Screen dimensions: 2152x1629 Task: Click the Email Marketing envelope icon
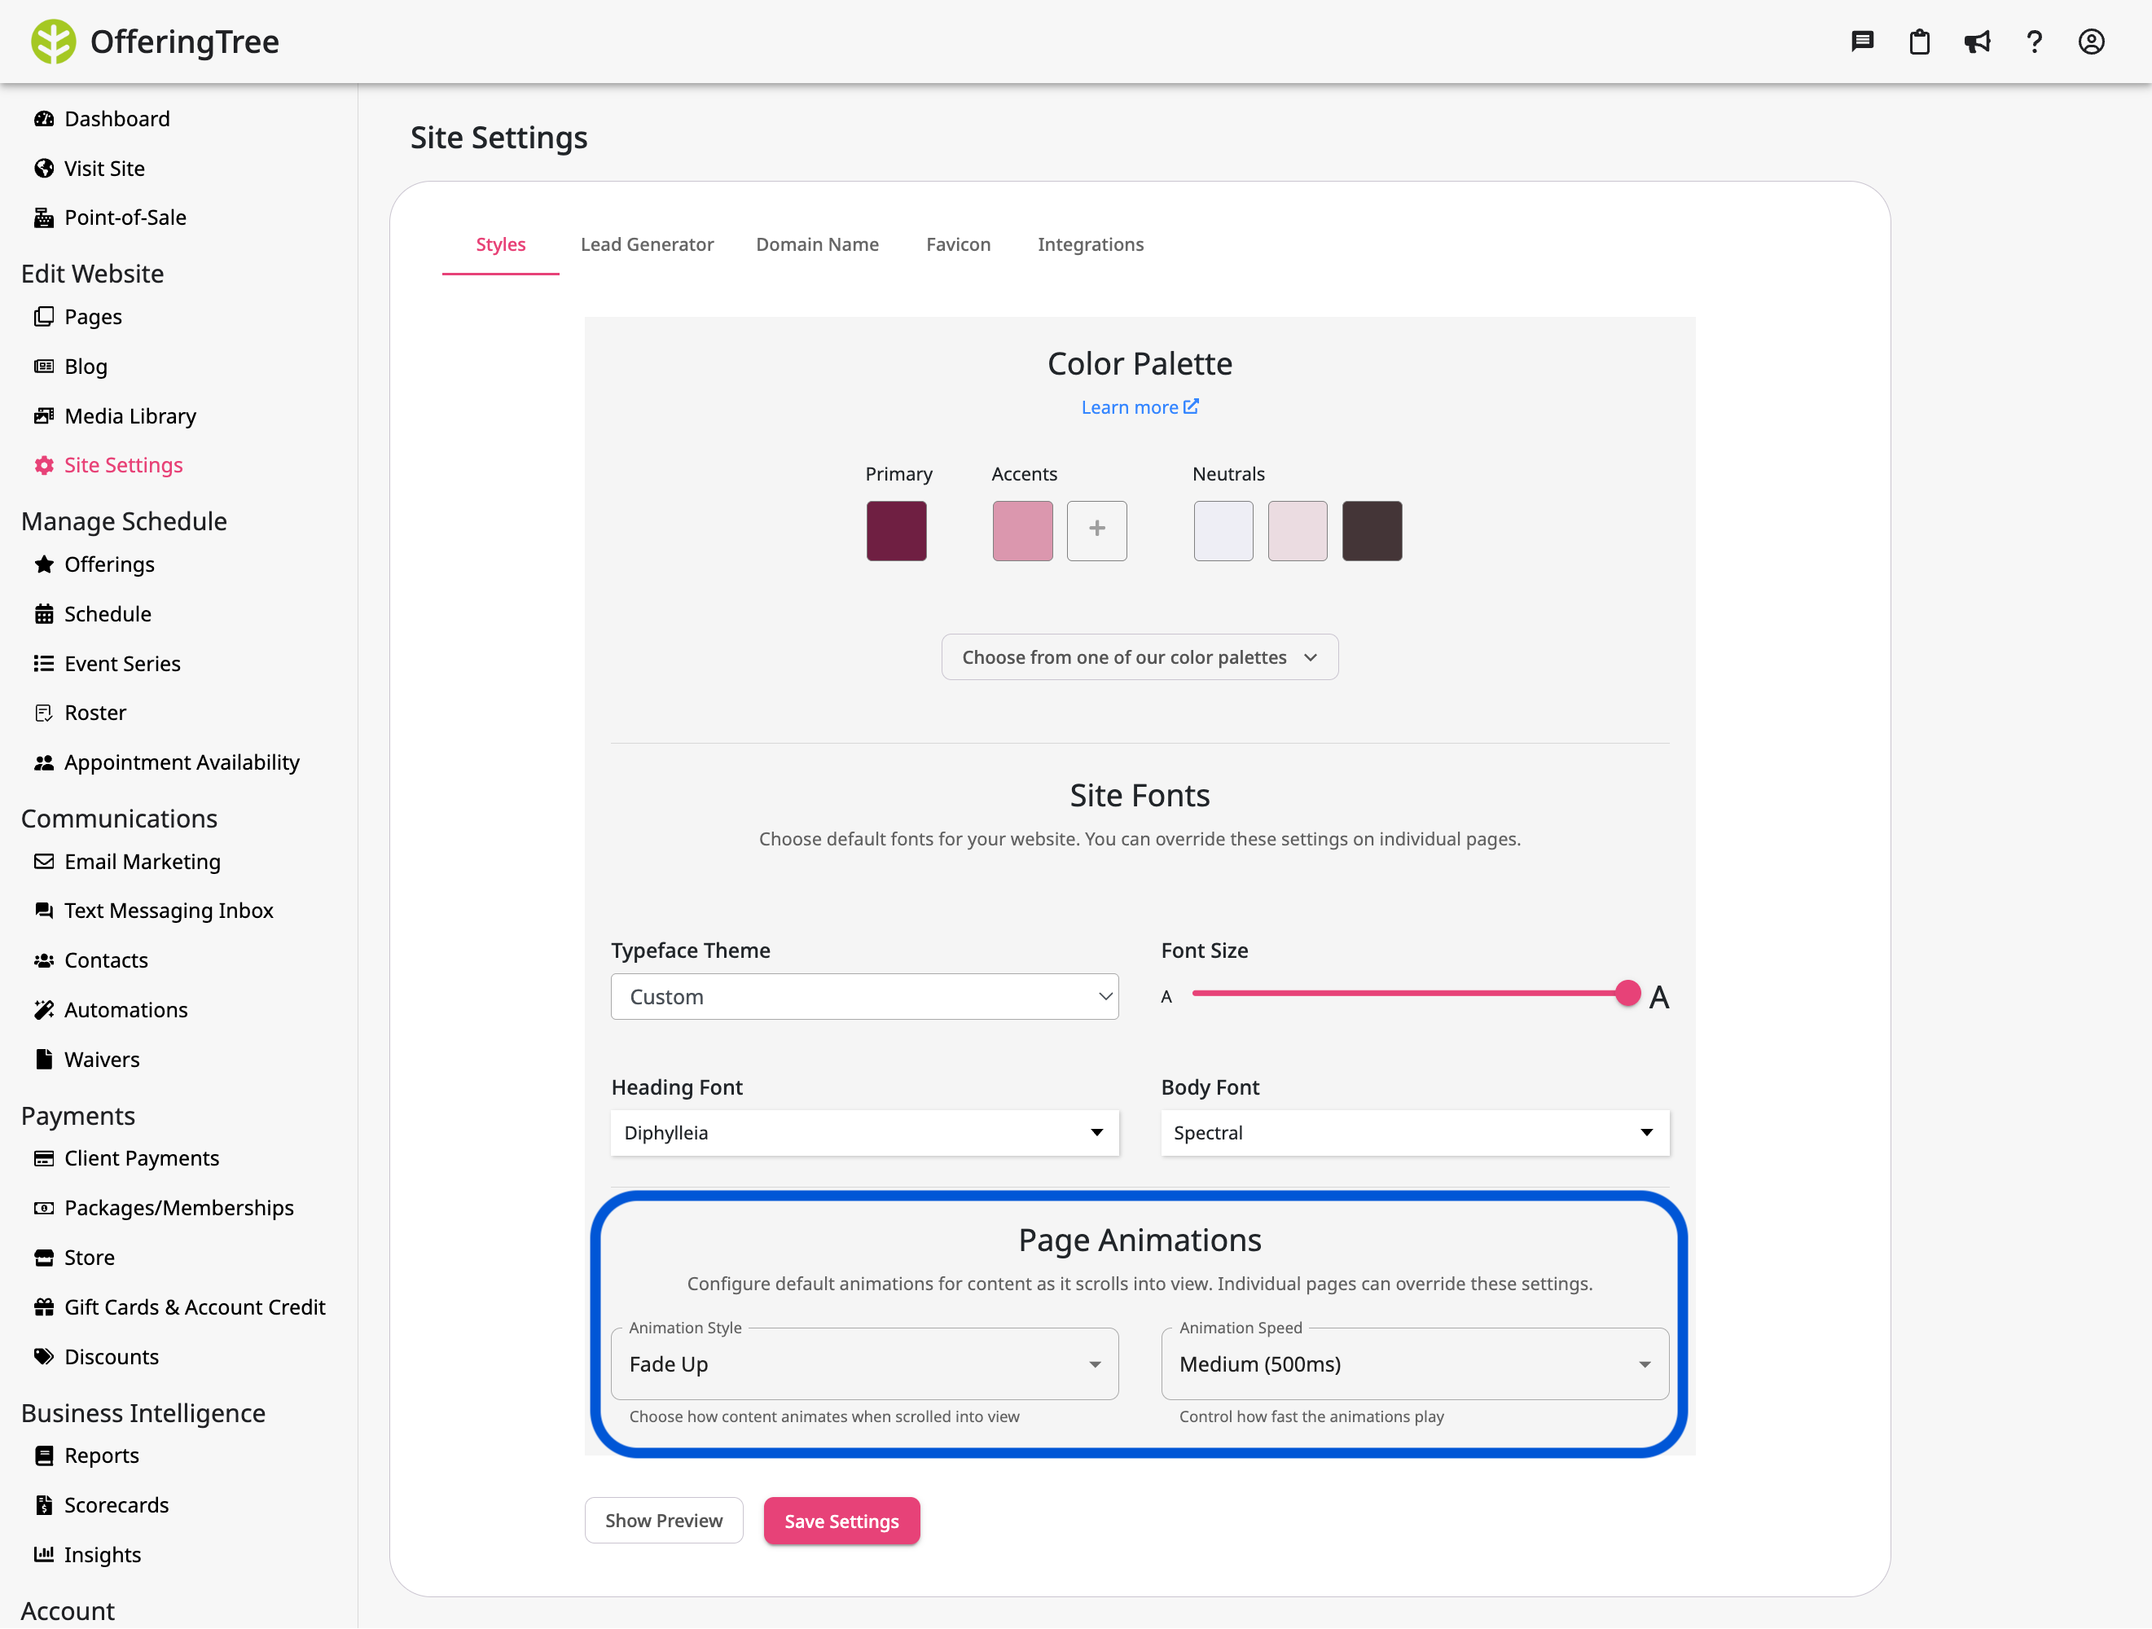pos(44,861)
